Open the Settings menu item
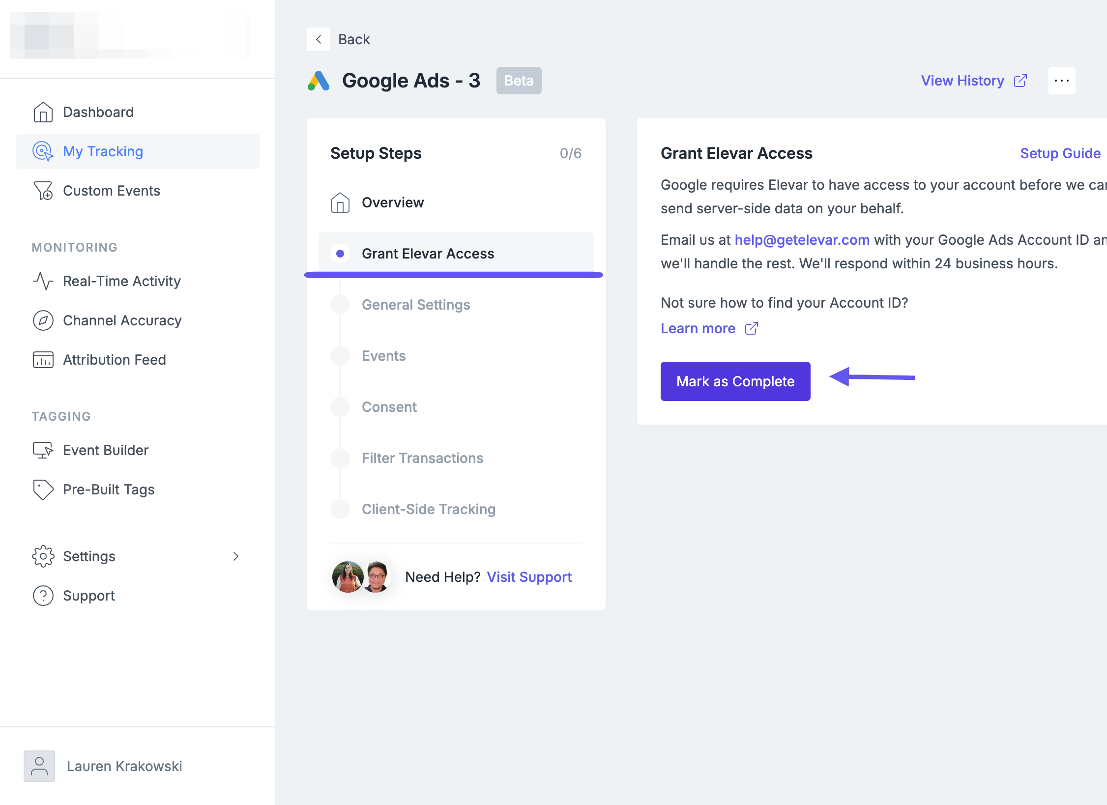 pos(138,556)
